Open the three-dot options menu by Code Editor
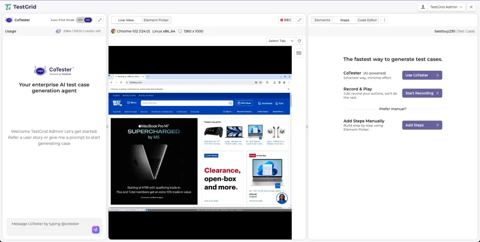Screen dimensions: 480x242 [x=384, y=20]
